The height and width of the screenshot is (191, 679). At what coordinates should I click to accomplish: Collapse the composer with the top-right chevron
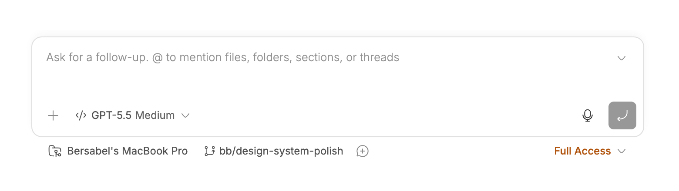[x=622, y=58]
